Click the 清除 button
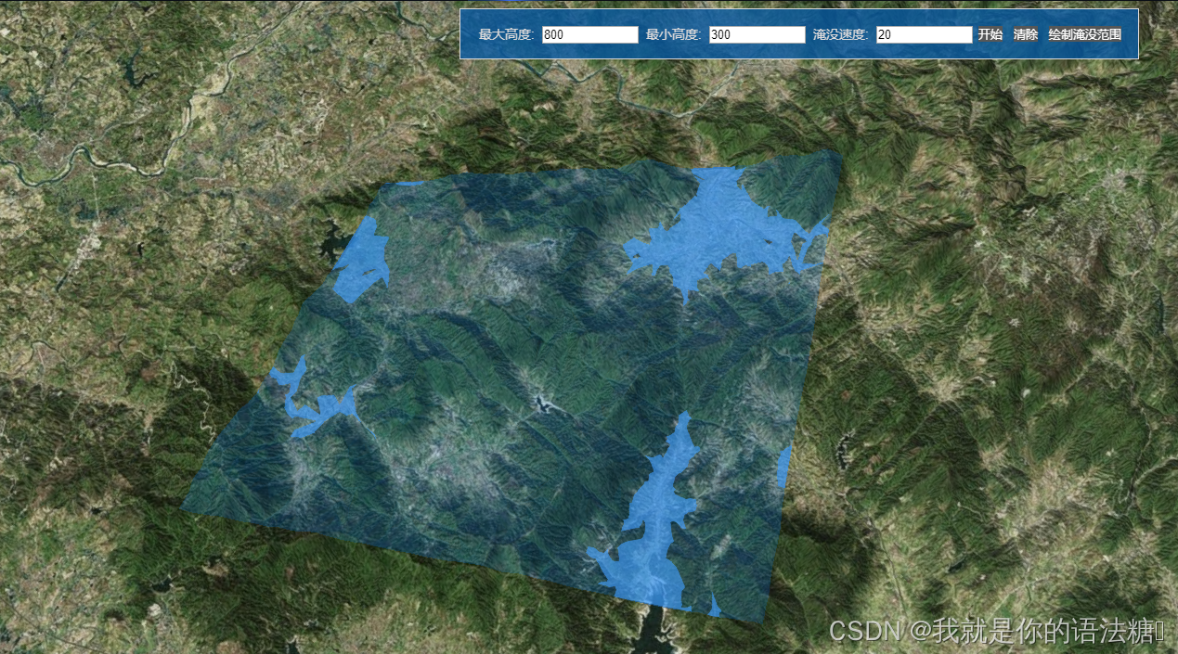1178x654 pixels. click(1026, 34)
